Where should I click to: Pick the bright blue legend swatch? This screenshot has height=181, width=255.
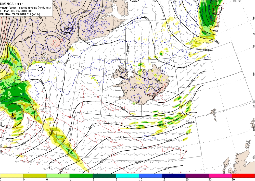pyautogui.click(x=151, y=176)
